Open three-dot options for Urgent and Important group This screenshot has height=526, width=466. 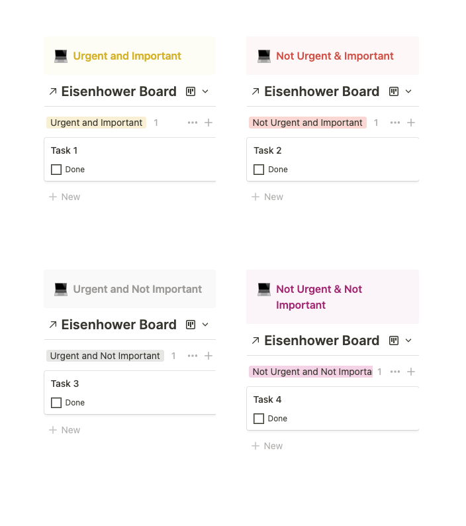click(193, 123)
